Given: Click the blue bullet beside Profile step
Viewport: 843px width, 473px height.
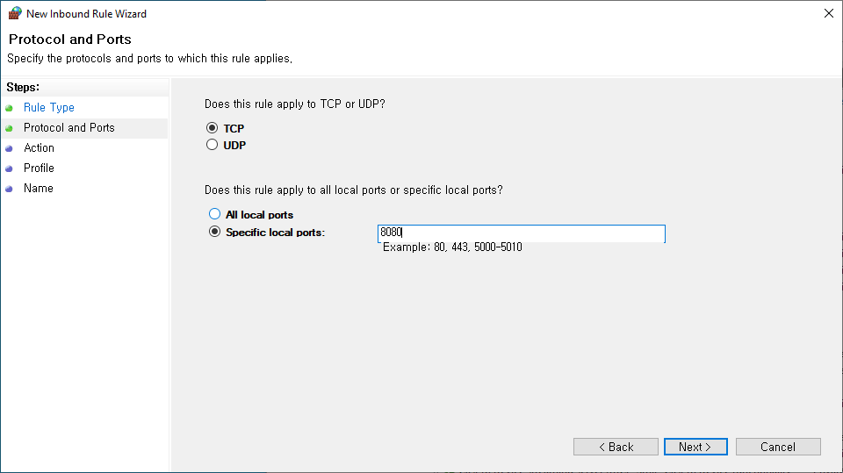Looking at the screenshot, I should 9,168.
